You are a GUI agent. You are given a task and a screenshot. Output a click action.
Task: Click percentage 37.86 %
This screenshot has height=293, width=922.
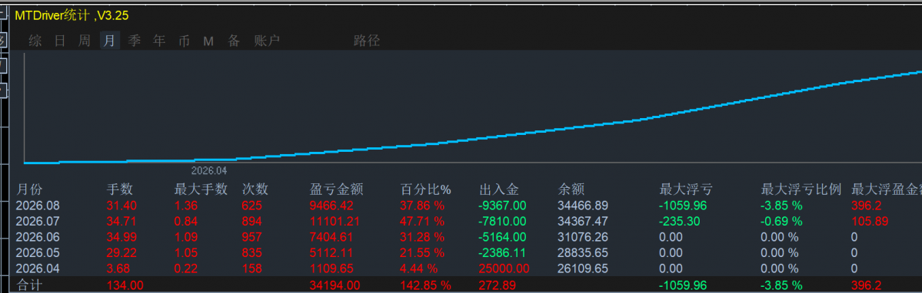[x=422, y=206]
